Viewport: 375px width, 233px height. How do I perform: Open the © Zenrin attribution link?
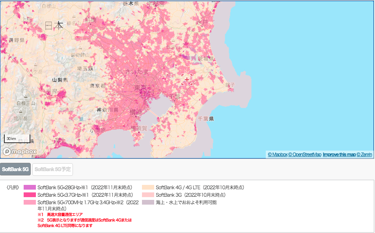pos(365,155)
